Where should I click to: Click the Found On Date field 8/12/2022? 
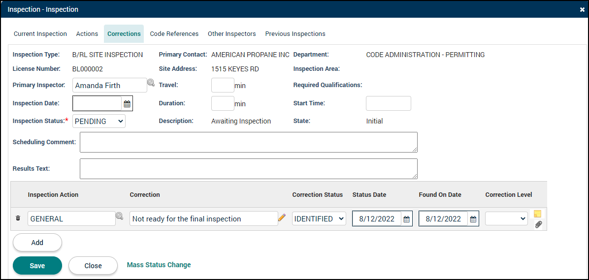tap(443, 219)
